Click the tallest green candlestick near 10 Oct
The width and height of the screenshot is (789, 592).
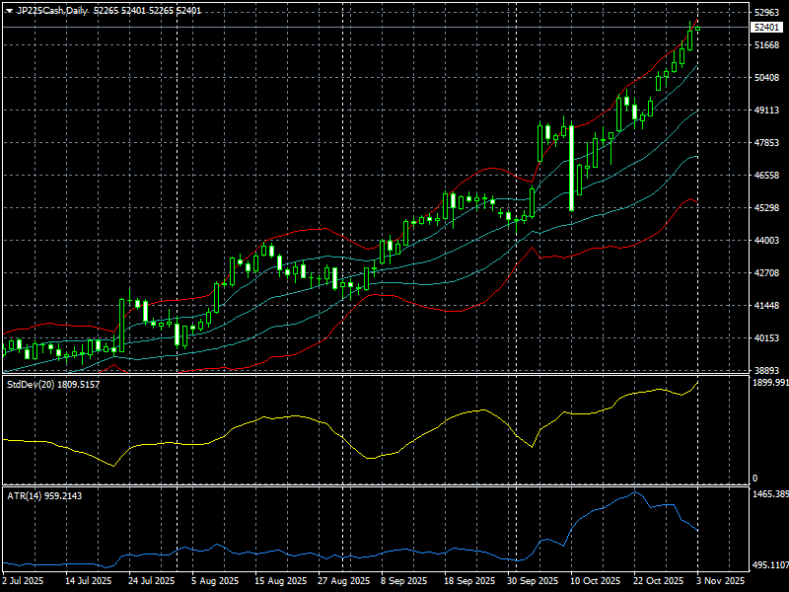pyautogui.click(x=570, y=163)
